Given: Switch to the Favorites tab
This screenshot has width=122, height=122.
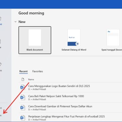Looking at the screenshot, I should pyautogui.click(x=37, y=71).
